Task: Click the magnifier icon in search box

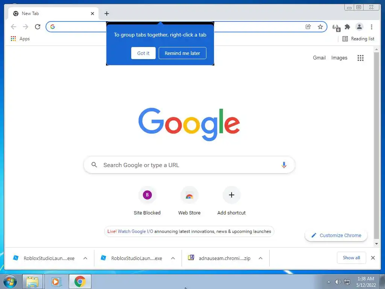Action: point(94,165)
